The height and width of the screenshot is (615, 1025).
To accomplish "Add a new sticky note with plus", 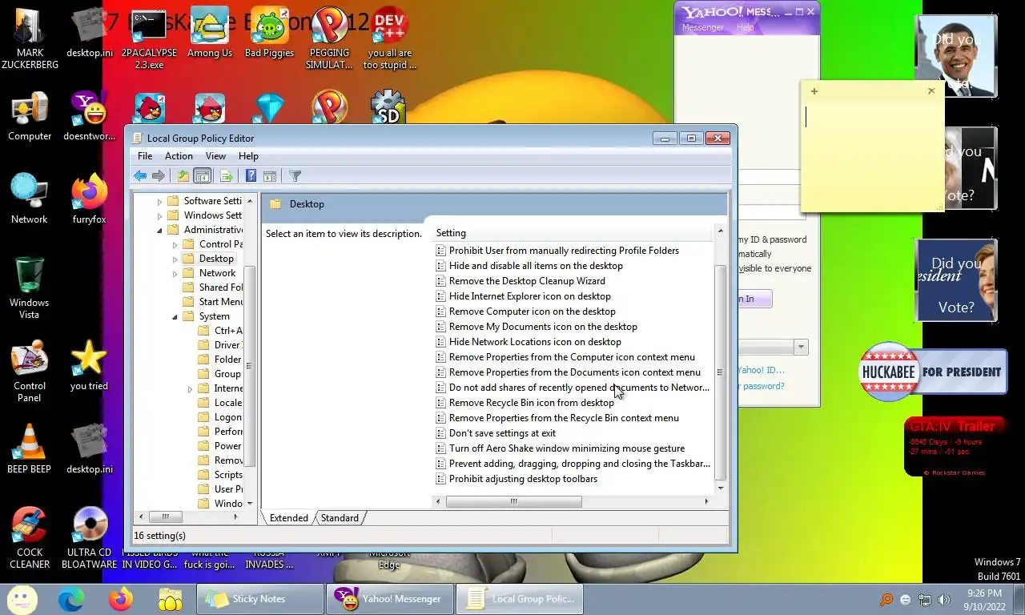I will tap(814, 91).
